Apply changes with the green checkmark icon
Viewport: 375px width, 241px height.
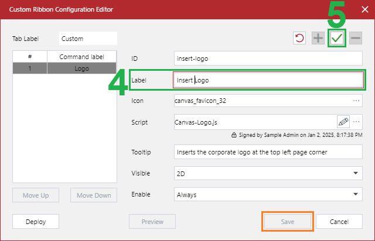pyautogui.click(x=336, y=39)
